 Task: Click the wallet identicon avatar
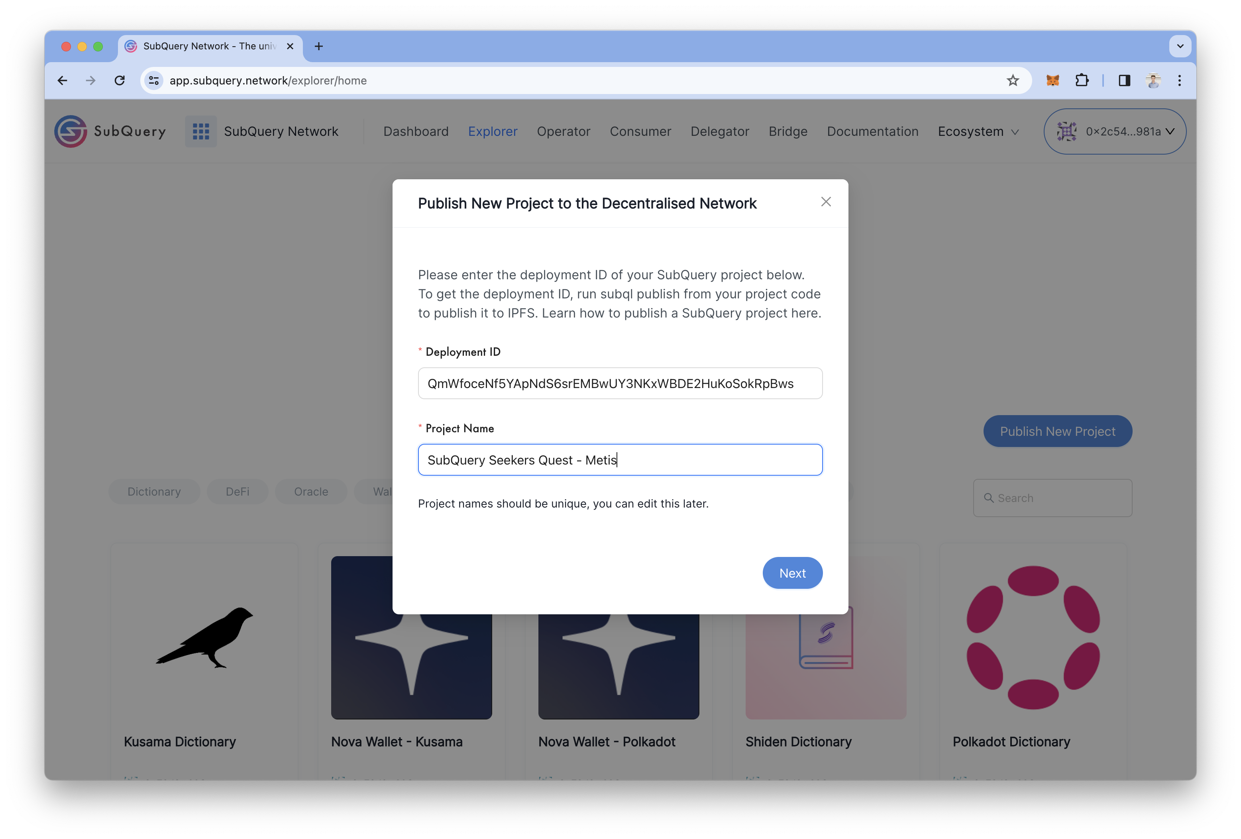click(x=1066, y=131)
